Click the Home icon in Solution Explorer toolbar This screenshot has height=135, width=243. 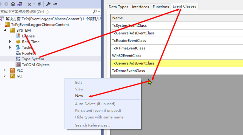coord(13,4)
